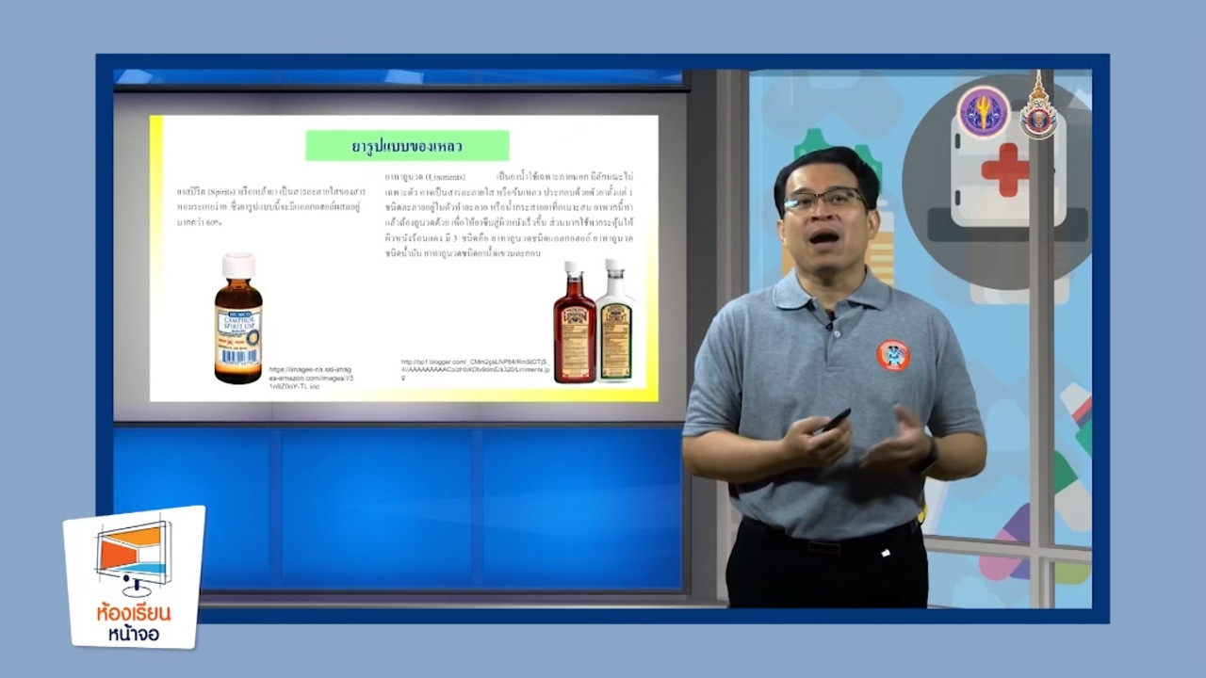Click the black remote clicker in presenter's hand
This screenshot has height=678, width=1206.
tap(835, 420)
